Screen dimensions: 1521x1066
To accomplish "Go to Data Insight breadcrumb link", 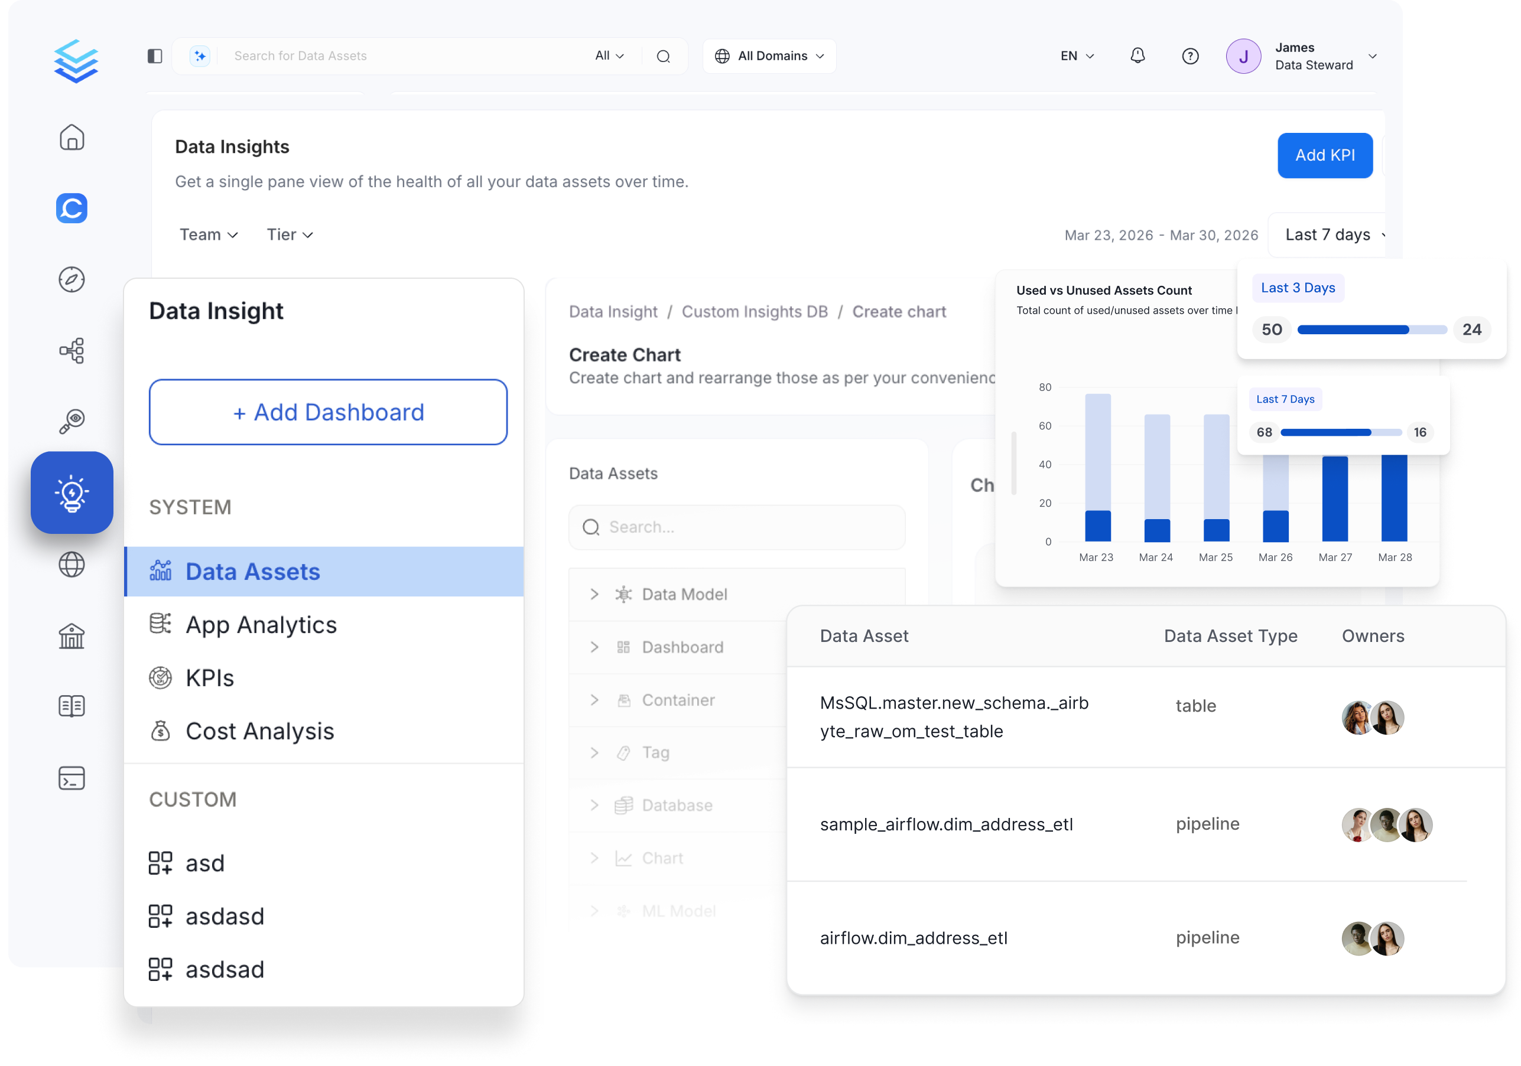I will (x=613, y=311).
